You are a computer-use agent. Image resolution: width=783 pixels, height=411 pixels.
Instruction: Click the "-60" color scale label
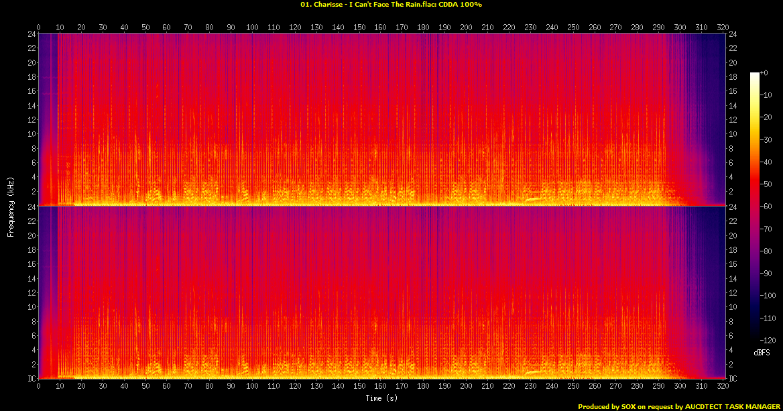(x=766, y=207)
